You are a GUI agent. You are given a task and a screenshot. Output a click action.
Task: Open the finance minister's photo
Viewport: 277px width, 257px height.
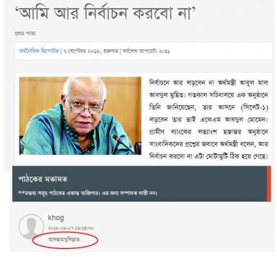[x=80, y=116]
